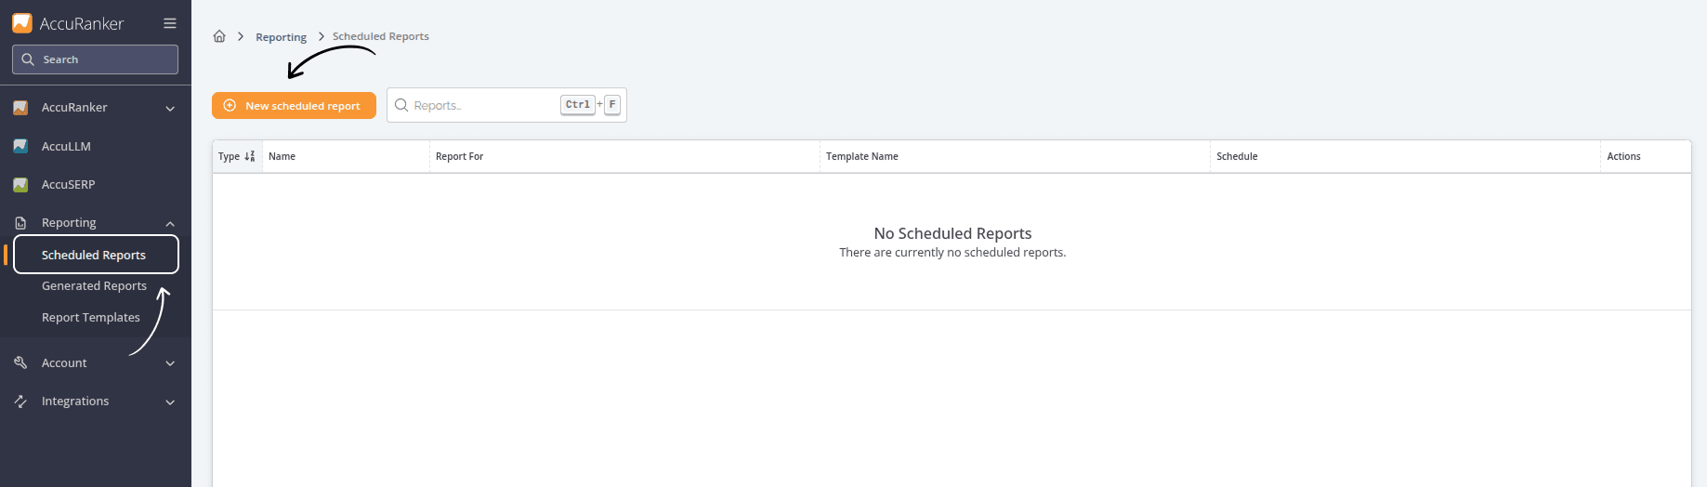Click the AccuRanker sidebar product icon

[x=20, y=108]
